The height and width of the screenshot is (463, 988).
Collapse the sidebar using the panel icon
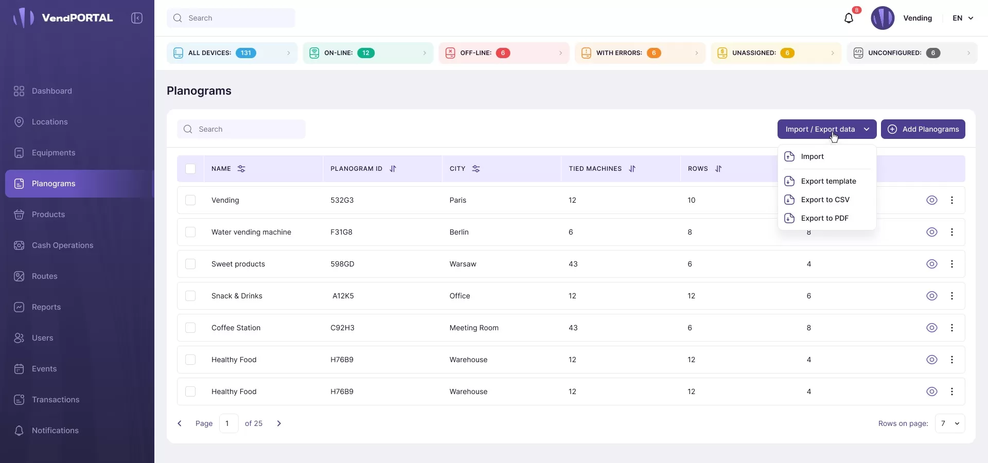[137, 18]
